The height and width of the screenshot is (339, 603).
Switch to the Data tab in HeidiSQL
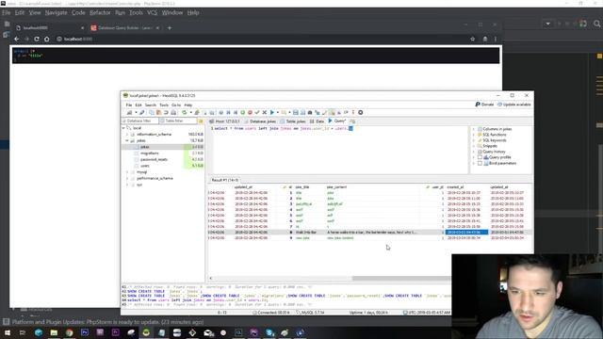tap(317, 121)
